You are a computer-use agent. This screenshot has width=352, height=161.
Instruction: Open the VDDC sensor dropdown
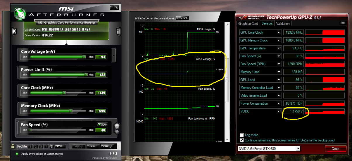[279, 111]
